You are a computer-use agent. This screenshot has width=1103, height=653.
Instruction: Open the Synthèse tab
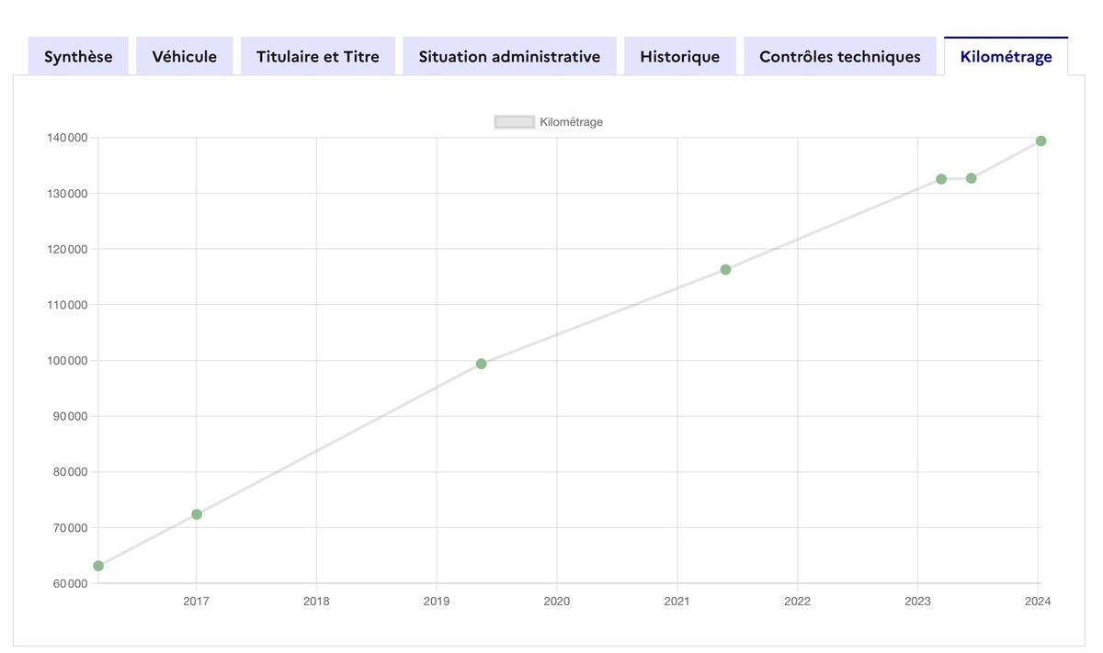78,57
